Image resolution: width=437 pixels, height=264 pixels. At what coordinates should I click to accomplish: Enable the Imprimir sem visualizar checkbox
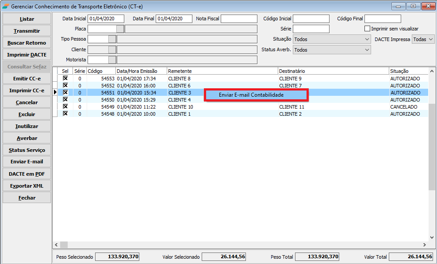tap(367, 29)
